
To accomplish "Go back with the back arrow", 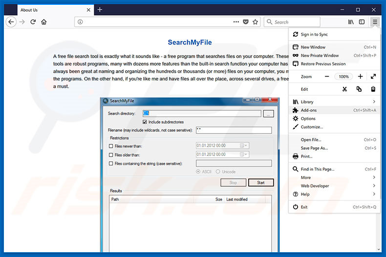I will pos(11,22).
